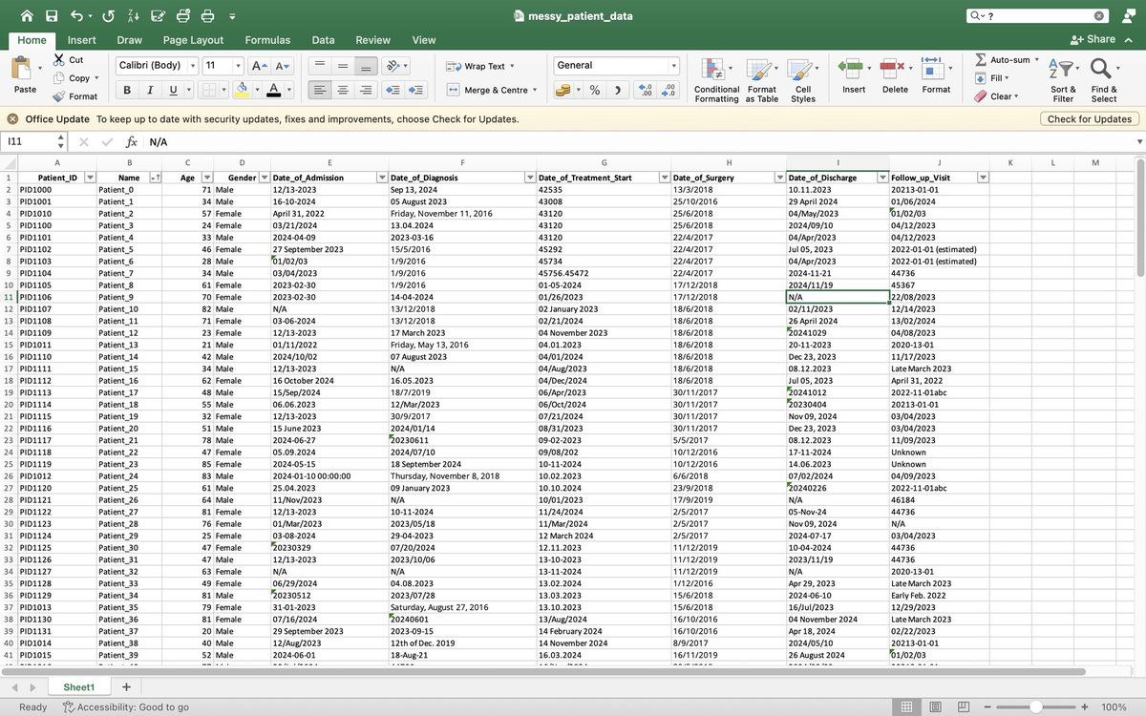Toggle bold formatting
This screenshot has height=716, width=1146.
127,90
